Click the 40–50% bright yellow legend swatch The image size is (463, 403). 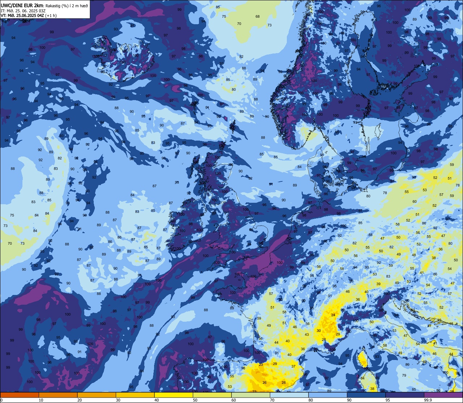coord(174,395)
